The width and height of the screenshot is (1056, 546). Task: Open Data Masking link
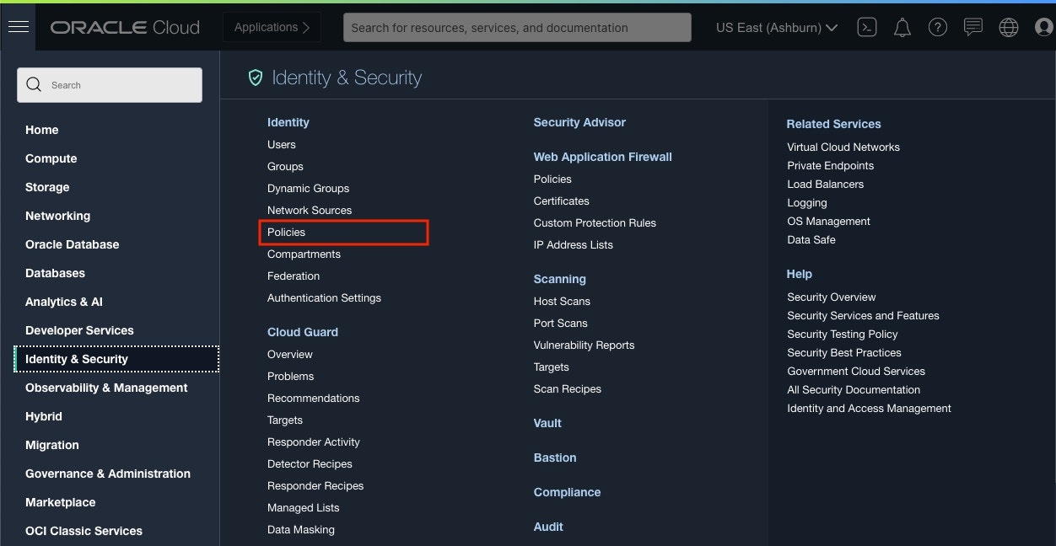click(x=301, y=530)
